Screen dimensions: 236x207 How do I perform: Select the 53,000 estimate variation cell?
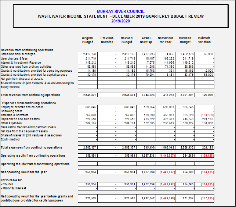tap(204, 75)
